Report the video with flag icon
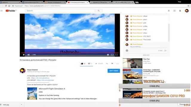The width and height of the screenshot is (191, 107). 112,63
